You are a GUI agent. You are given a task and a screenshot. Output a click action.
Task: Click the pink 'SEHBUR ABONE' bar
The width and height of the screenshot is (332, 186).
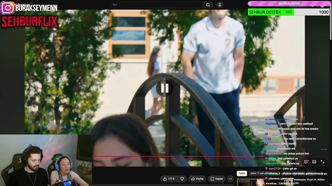pyautogui.click(x=289, y=3)
